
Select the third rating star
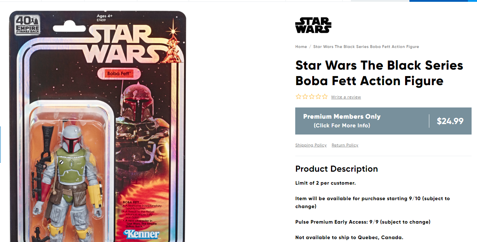click(x=311, y=97)
